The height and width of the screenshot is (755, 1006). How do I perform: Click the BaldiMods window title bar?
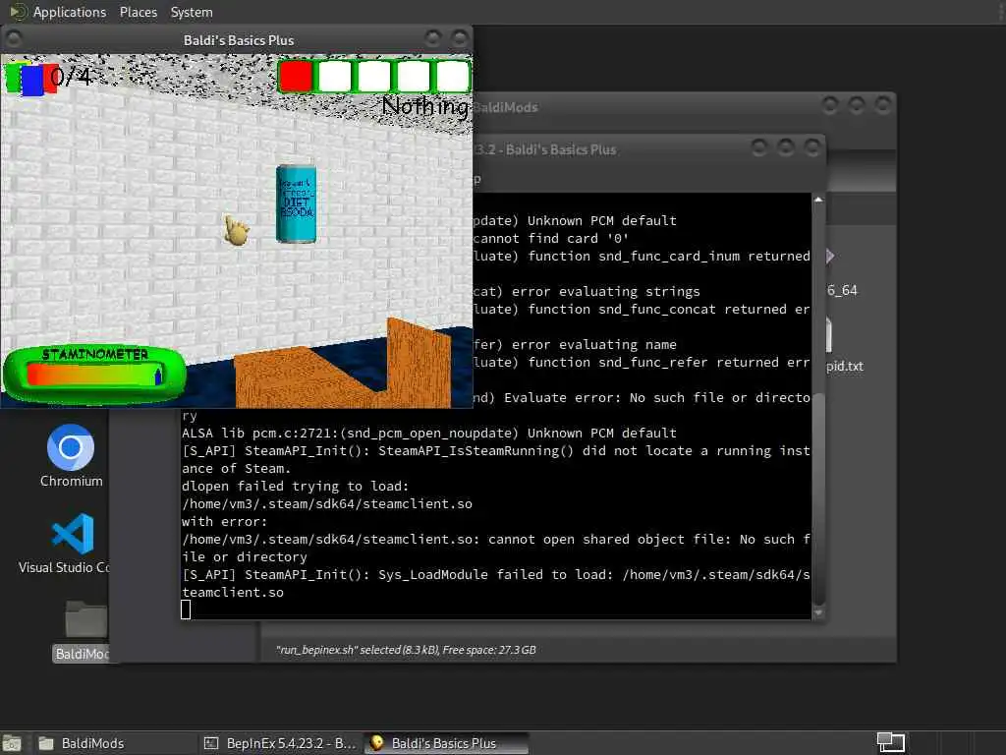click(684, 106)
